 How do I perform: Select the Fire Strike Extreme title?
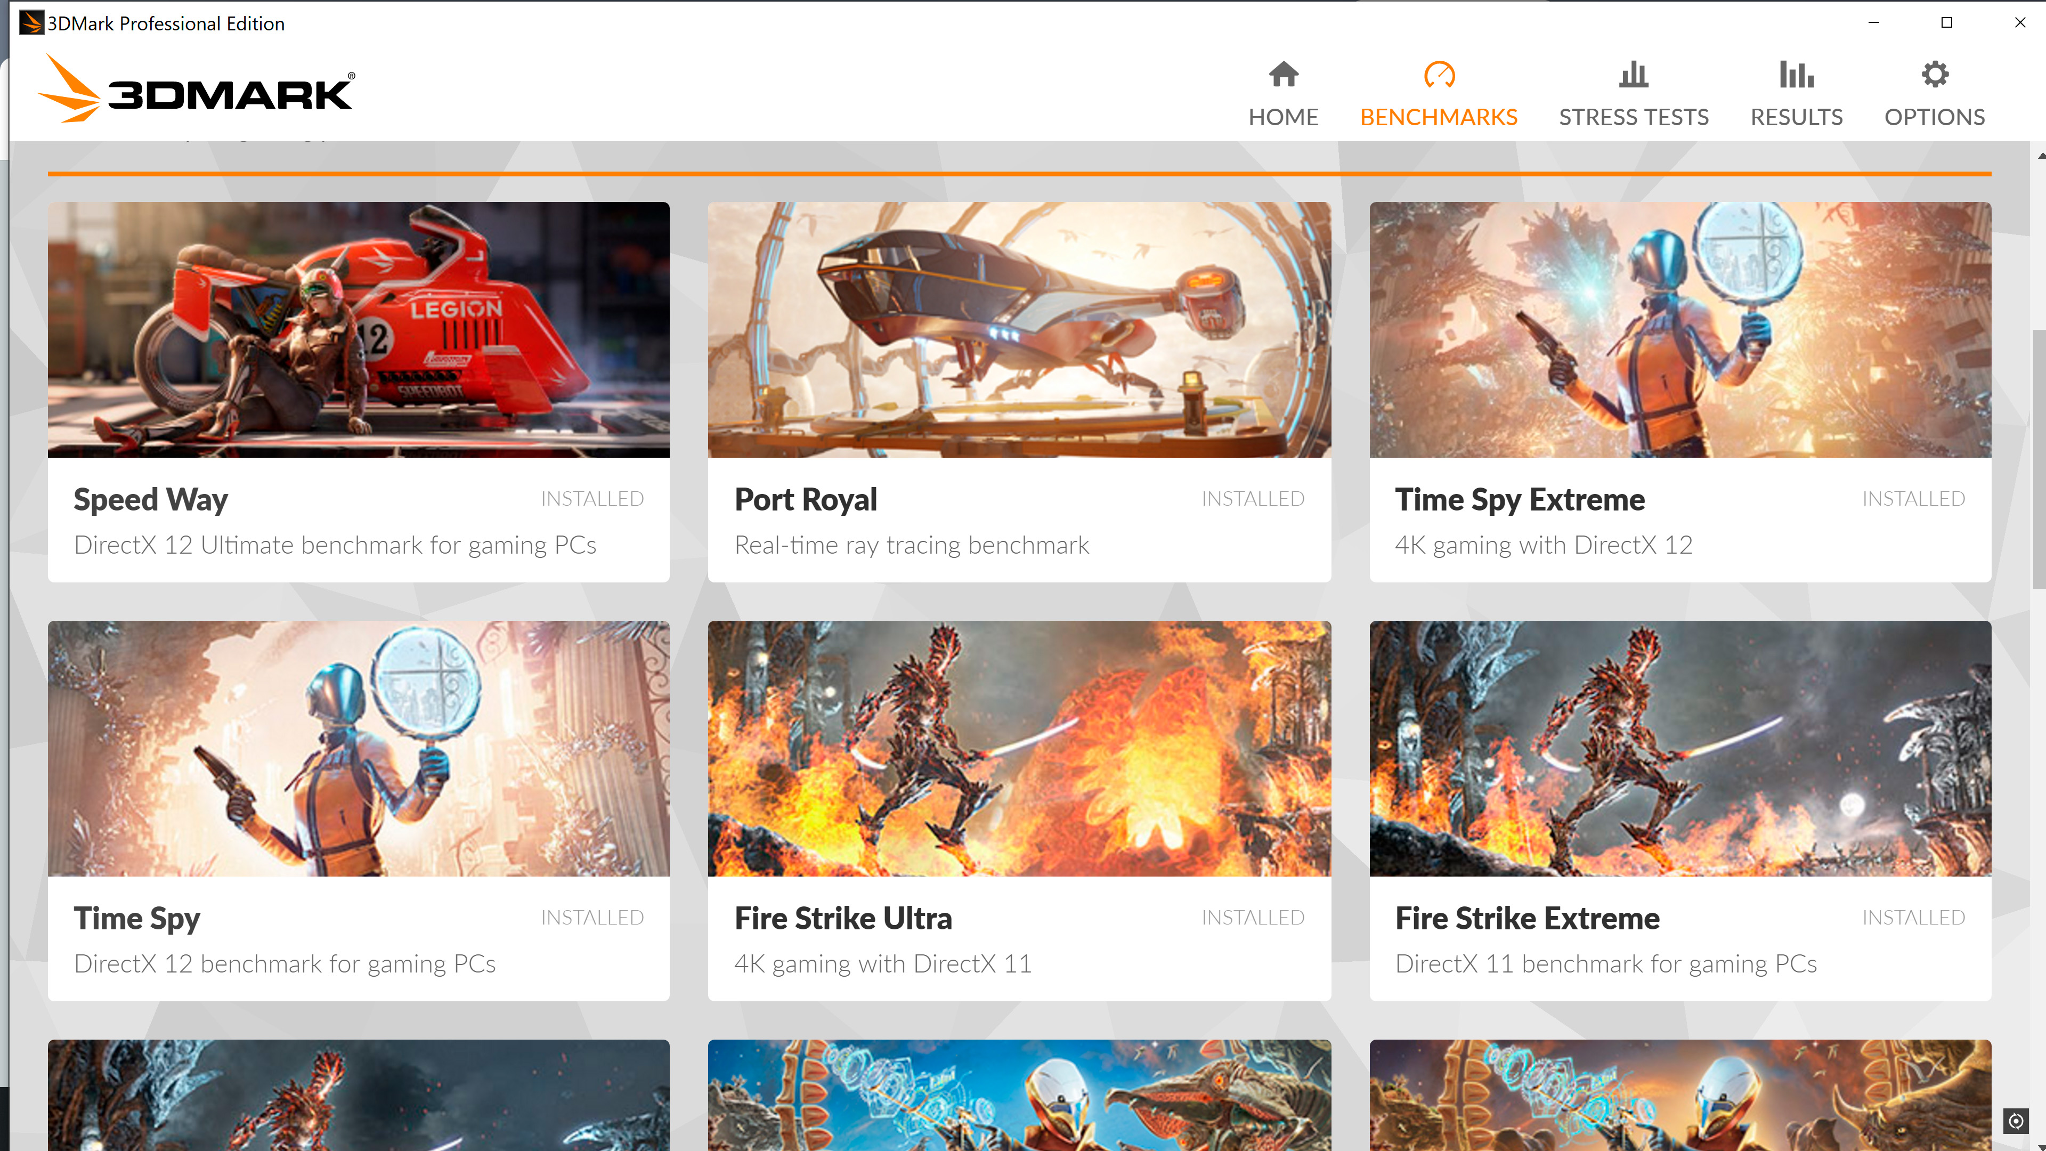click(x=1527, y=918)
